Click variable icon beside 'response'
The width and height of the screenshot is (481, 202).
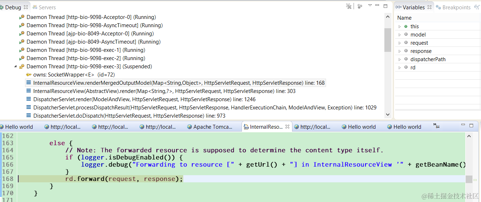[406, 51]
